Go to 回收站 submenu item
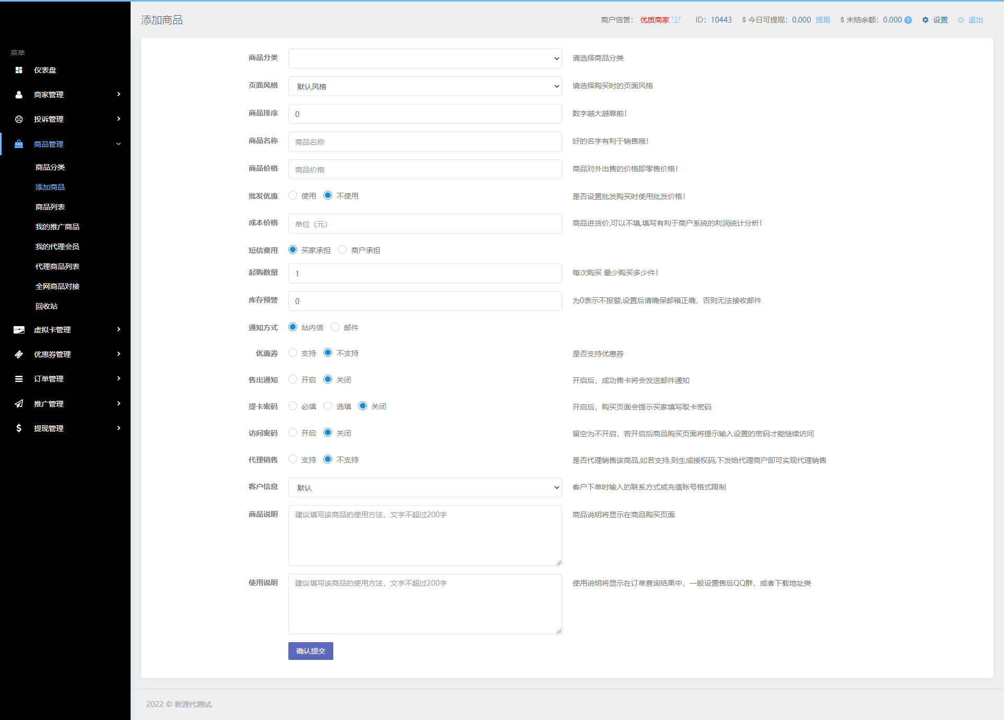The height and width of the screenshot is (720, 1004). (x=46, y=306)
